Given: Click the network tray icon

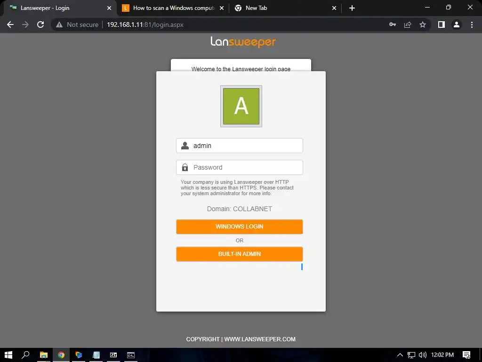Looking at the screenshot, I should point(411,355).
